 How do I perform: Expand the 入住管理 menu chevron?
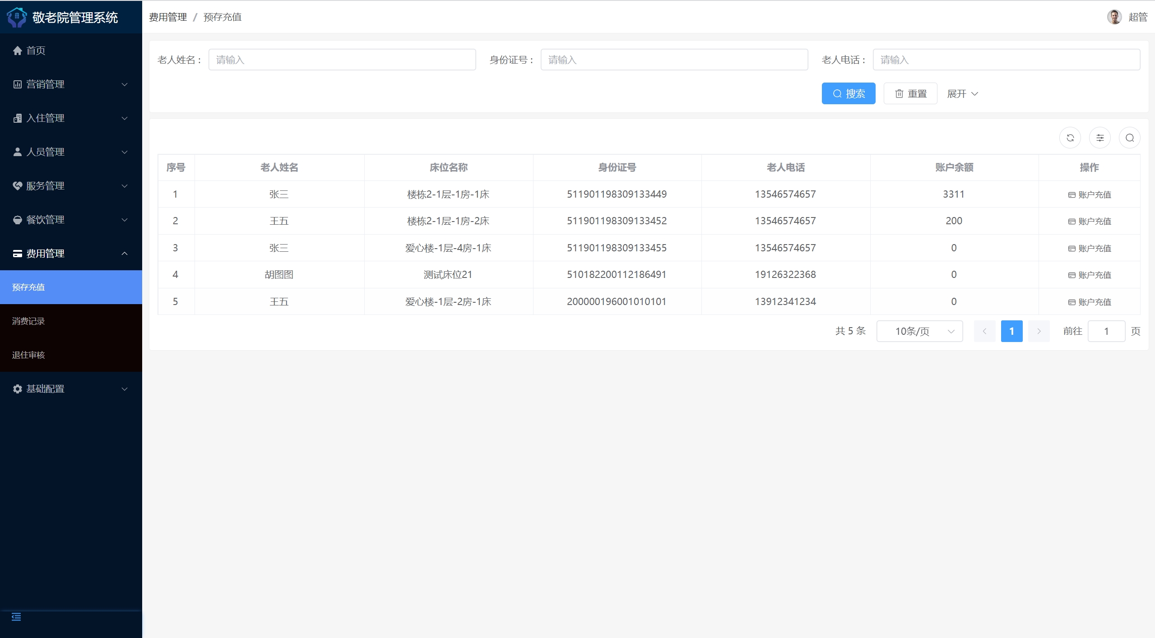pos(125,118)
